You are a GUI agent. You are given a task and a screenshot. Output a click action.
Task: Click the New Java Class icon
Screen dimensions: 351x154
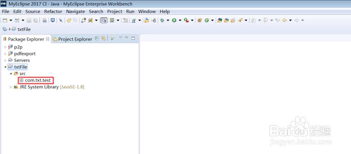pyautogui.click(x=207, y=20)
